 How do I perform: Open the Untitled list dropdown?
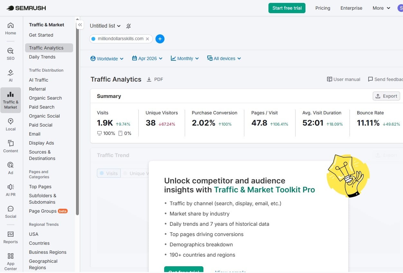(105, 26)
